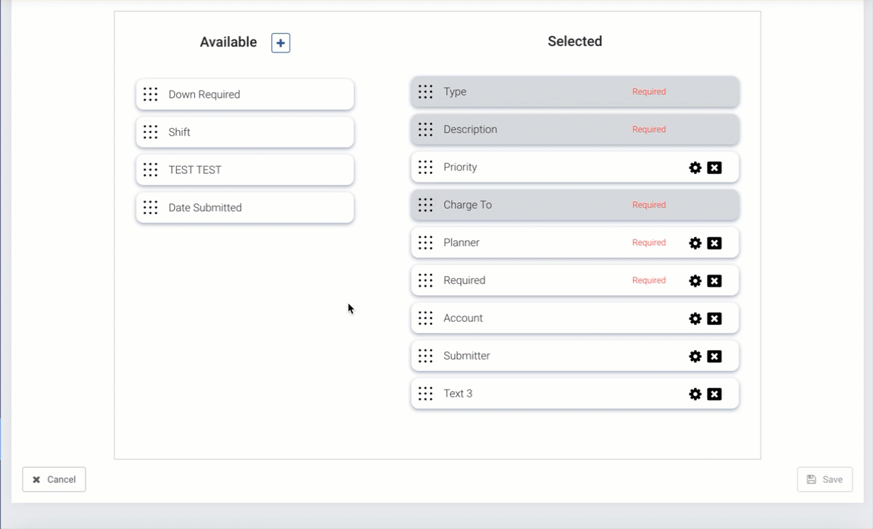Click the Available column heading
The height and width of the screenshot is (529, 873).
tap(228, 42)
